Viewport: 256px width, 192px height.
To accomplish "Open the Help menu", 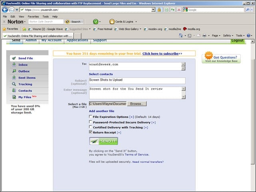I will tap(55, 17).
